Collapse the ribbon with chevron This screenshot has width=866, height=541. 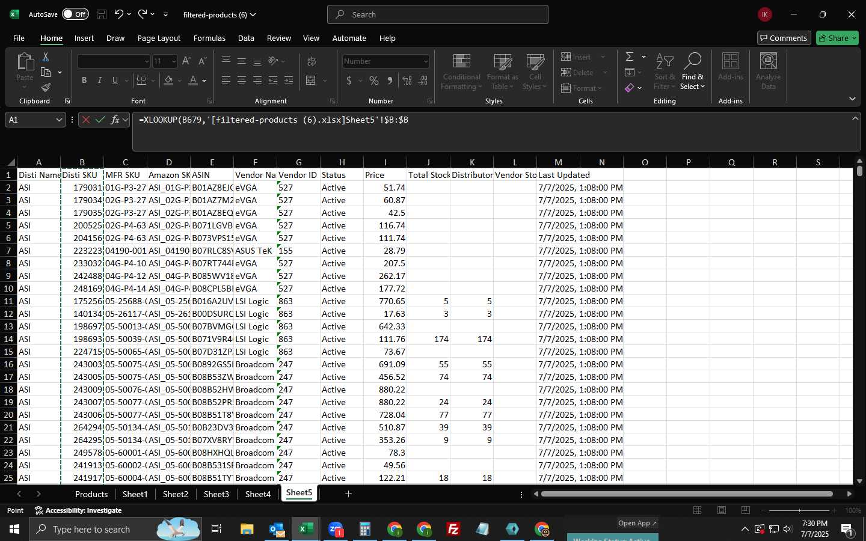coord(852,99)
